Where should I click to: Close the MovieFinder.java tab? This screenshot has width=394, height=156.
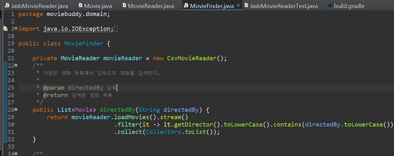click(238, 6)
